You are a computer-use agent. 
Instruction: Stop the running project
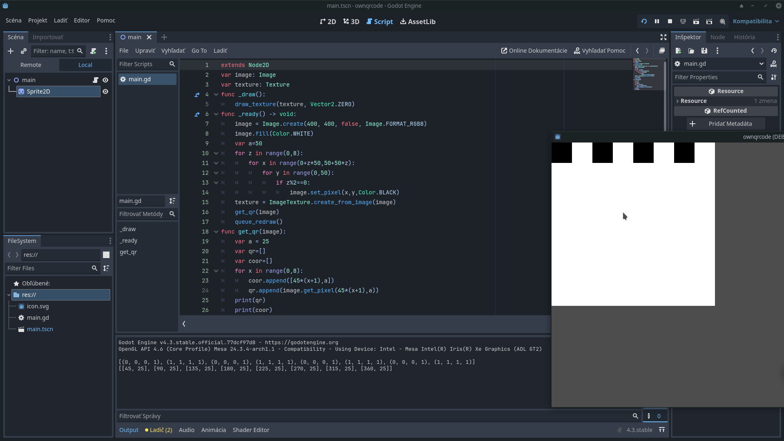click(x=670, y=21)
